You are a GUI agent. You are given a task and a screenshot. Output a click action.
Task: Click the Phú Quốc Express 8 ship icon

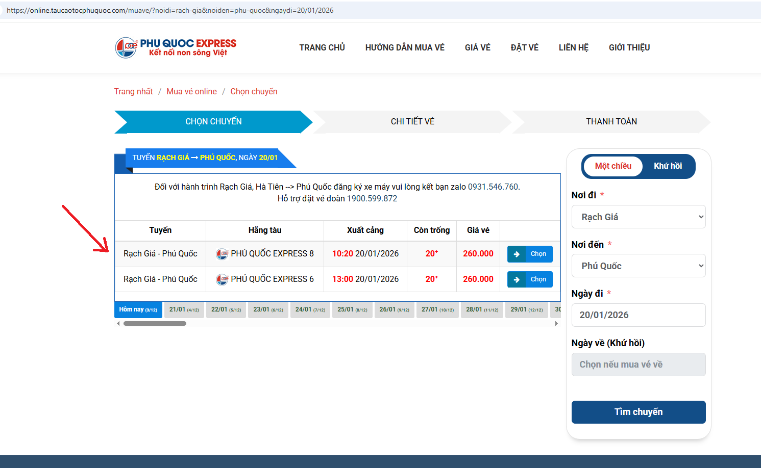coord(222,254)
